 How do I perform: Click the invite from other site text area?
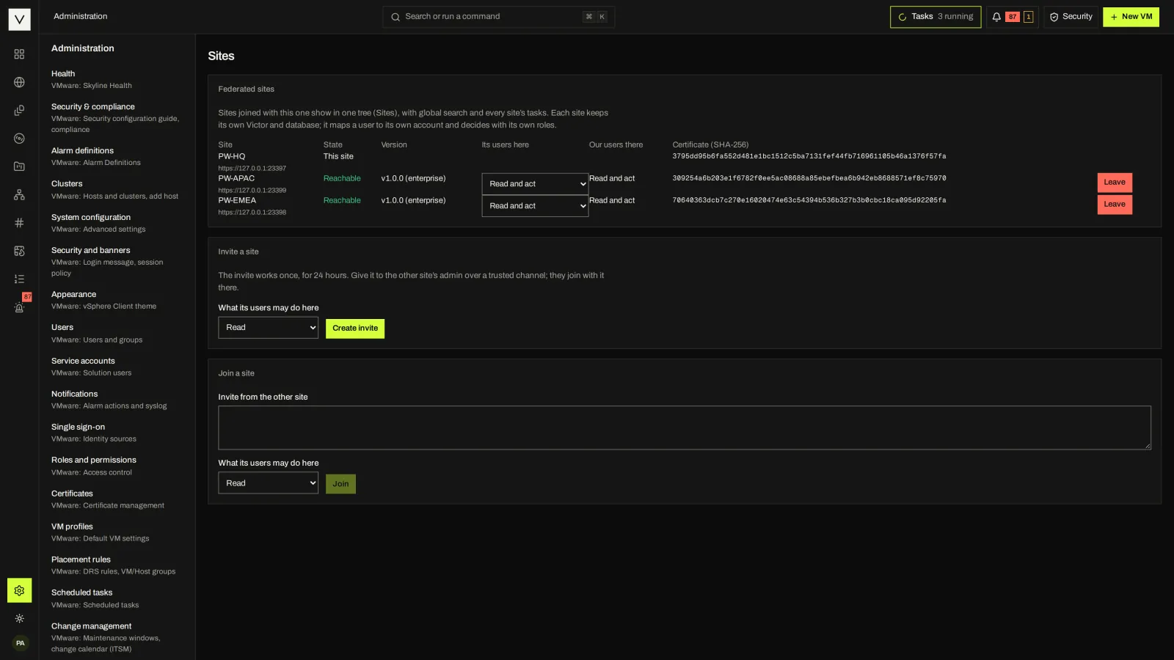pos(685,428)
